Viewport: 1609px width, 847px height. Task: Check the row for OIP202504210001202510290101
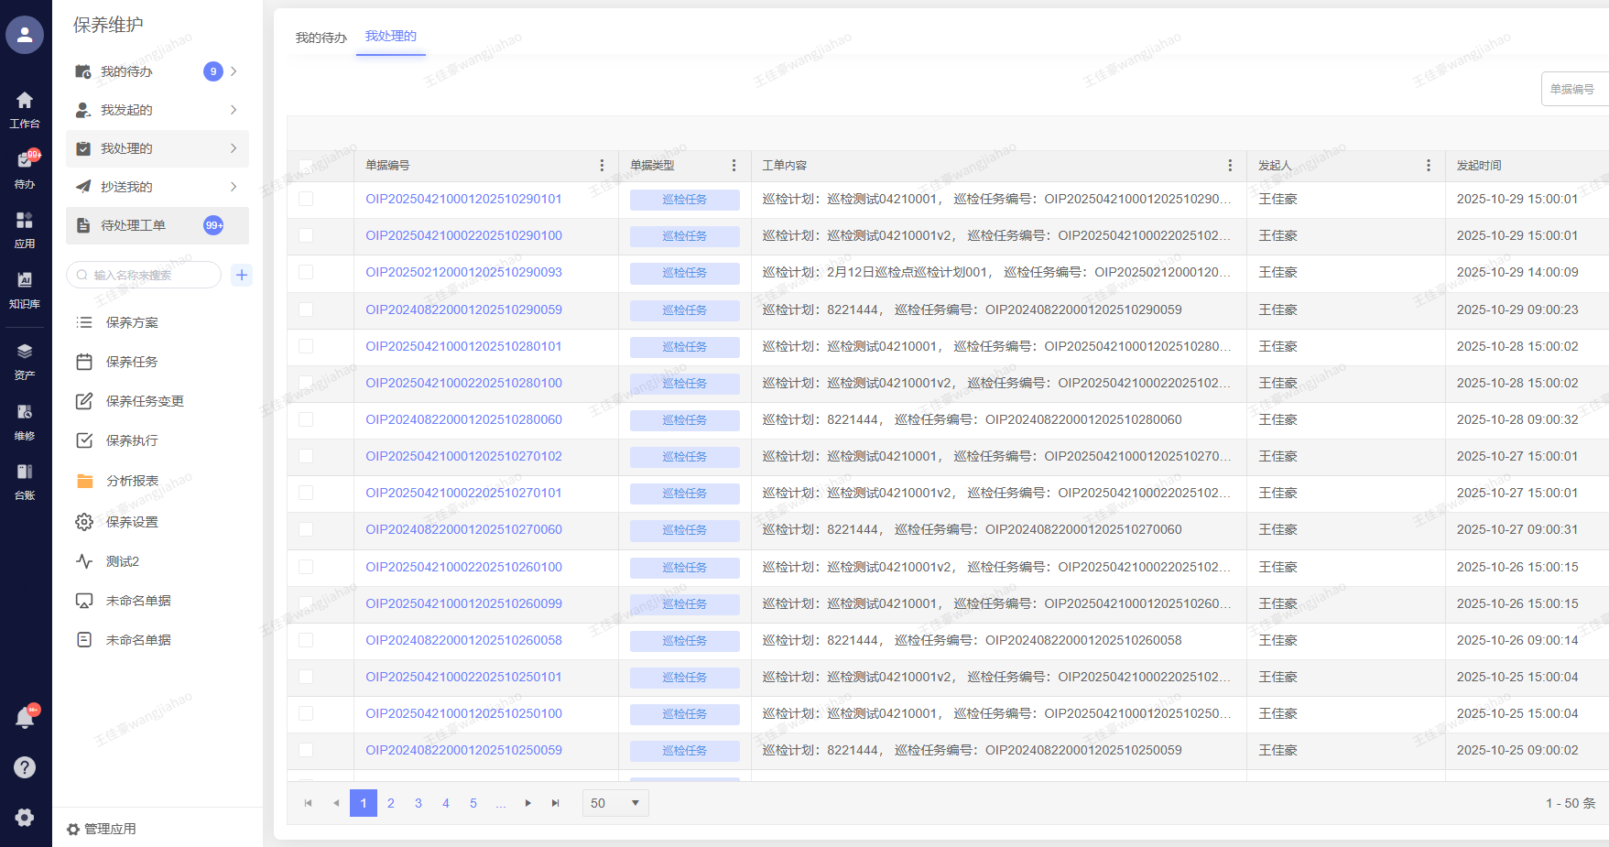pos(306,199)
